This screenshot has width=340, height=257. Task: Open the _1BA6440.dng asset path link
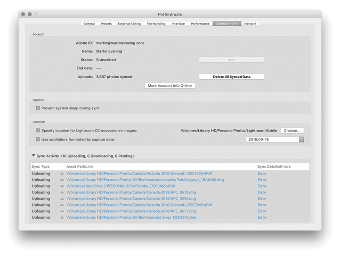[x=146, y=180]
